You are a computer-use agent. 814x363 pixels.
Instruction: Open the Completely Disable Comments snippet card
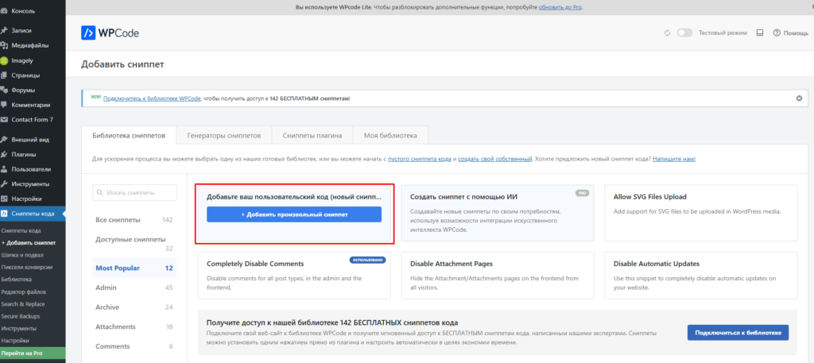[294, 276]
